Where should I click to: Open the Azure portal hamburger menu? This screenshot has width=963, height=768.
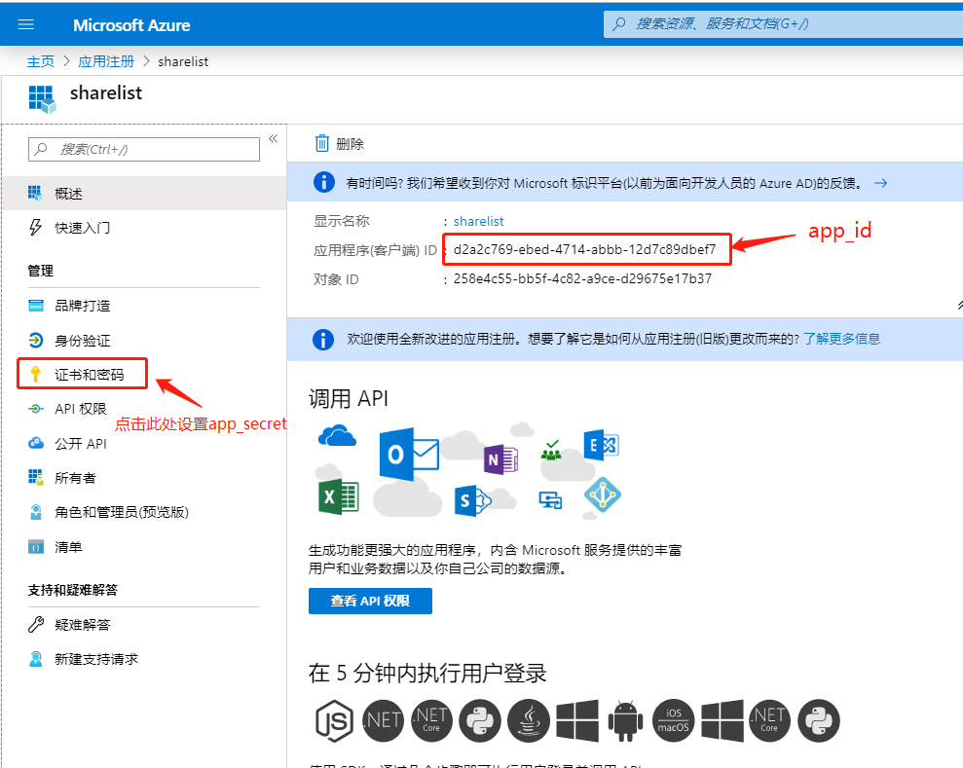25,24
